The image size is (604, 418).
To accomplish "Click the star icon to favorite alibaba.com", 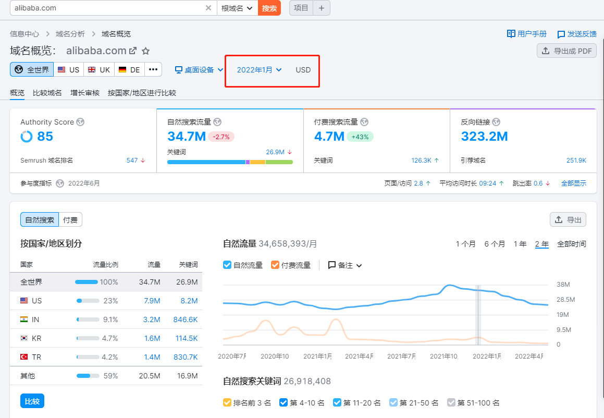I will coord(146,51).
